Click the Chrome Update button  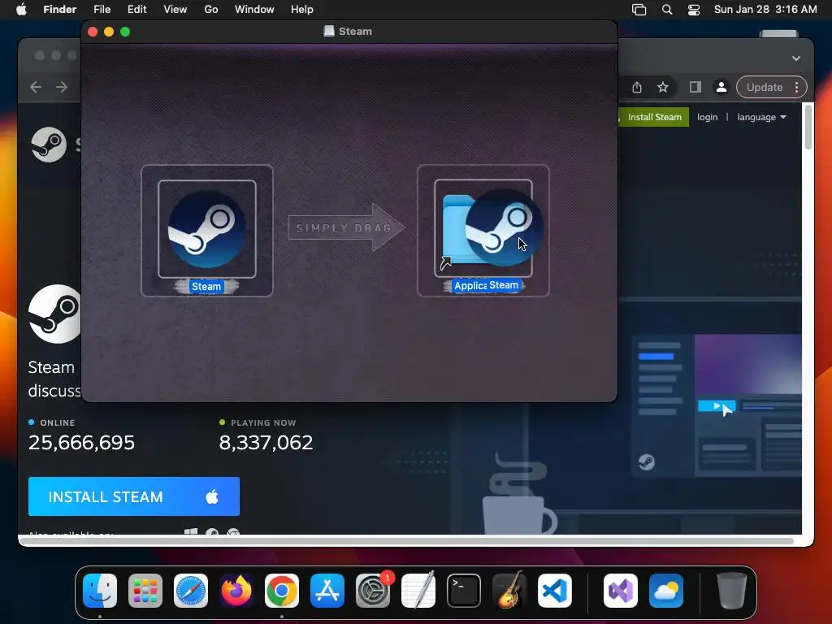tap(765, 87)
